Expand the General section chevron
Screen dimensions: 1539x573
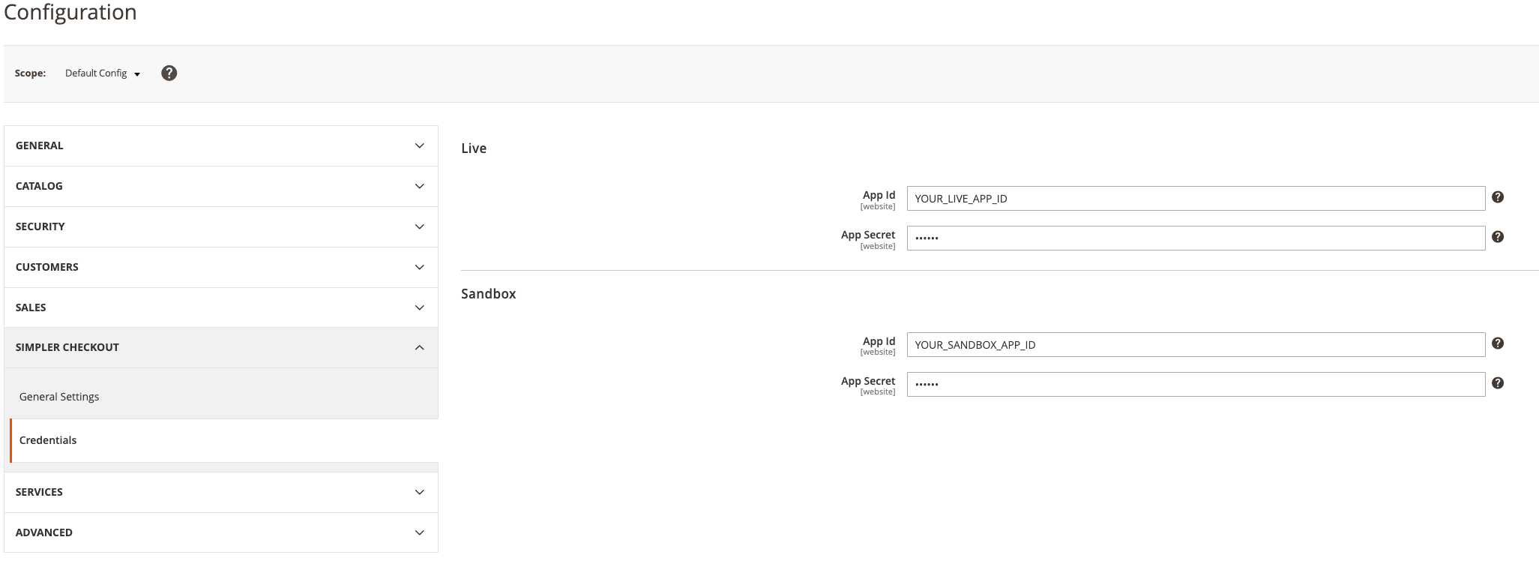coord(420,145)
